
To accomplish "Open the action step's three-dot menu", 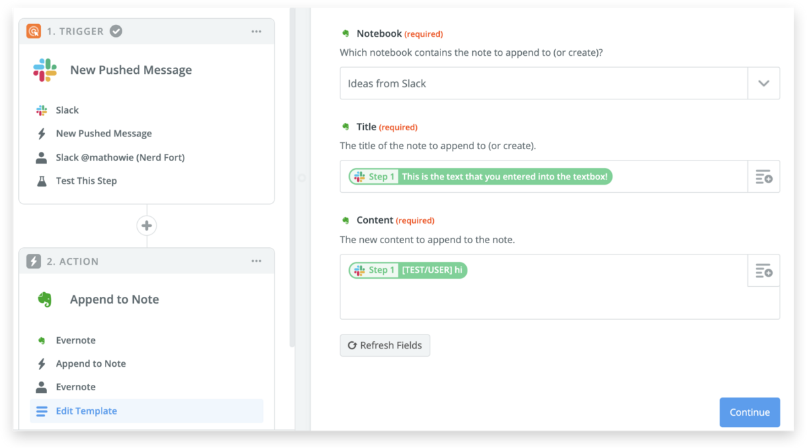I will [256, 261].
